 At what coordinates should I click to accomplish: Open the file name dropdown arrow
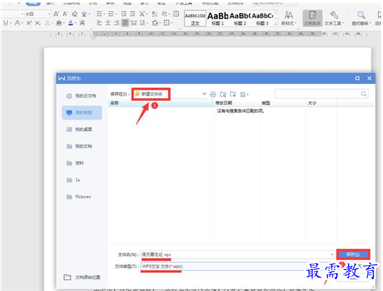click(x=332, y=255)
